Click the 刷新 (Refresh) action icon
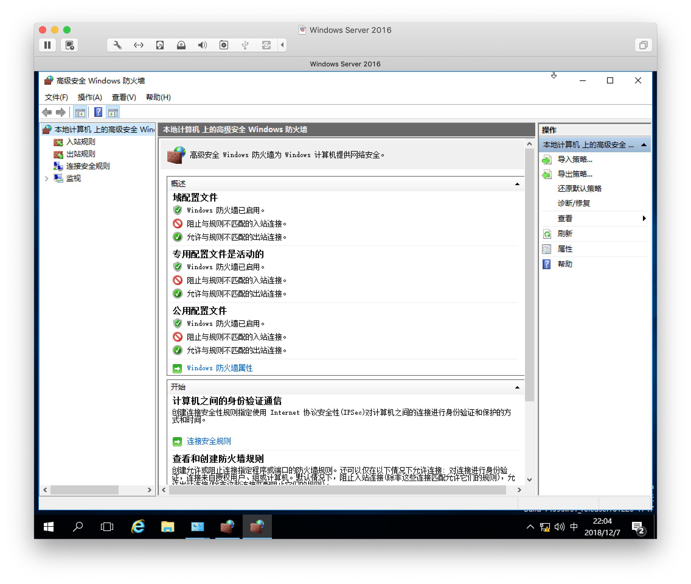This screenshot has width=691, height=584. pos(547,234)
